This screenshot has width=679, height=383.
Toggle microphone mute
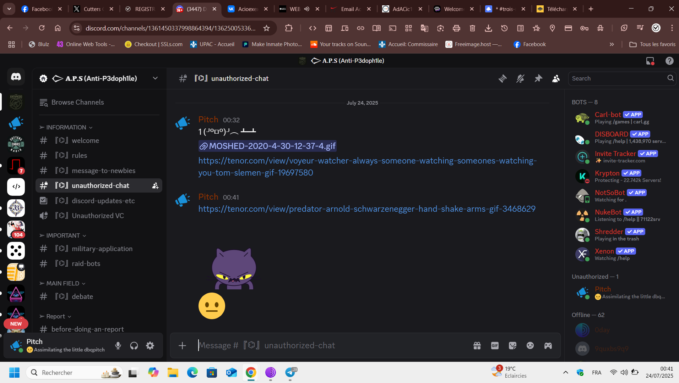[118, 345]
